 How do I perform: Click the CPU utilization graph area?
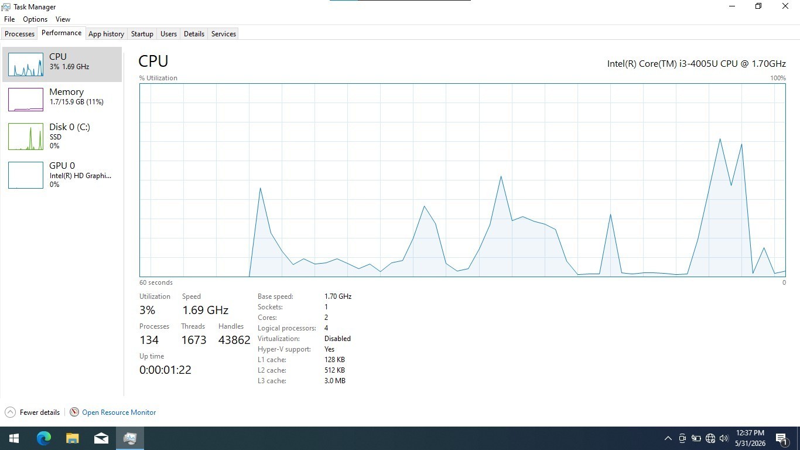pos(462,180)
